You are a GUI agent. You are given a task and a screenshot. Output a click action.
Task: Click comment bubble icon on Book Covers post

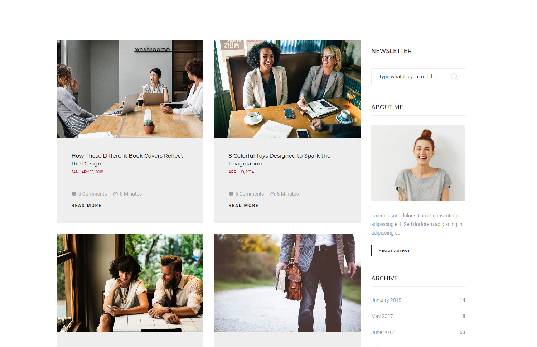(74, 194)
